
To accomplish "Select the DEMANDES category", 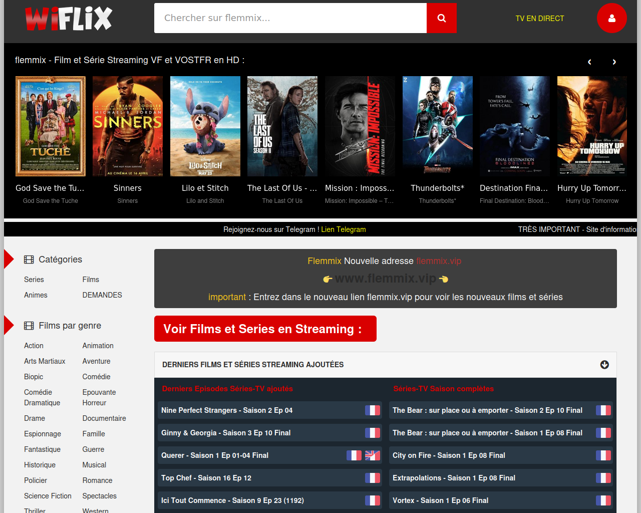I will point(102,295).
